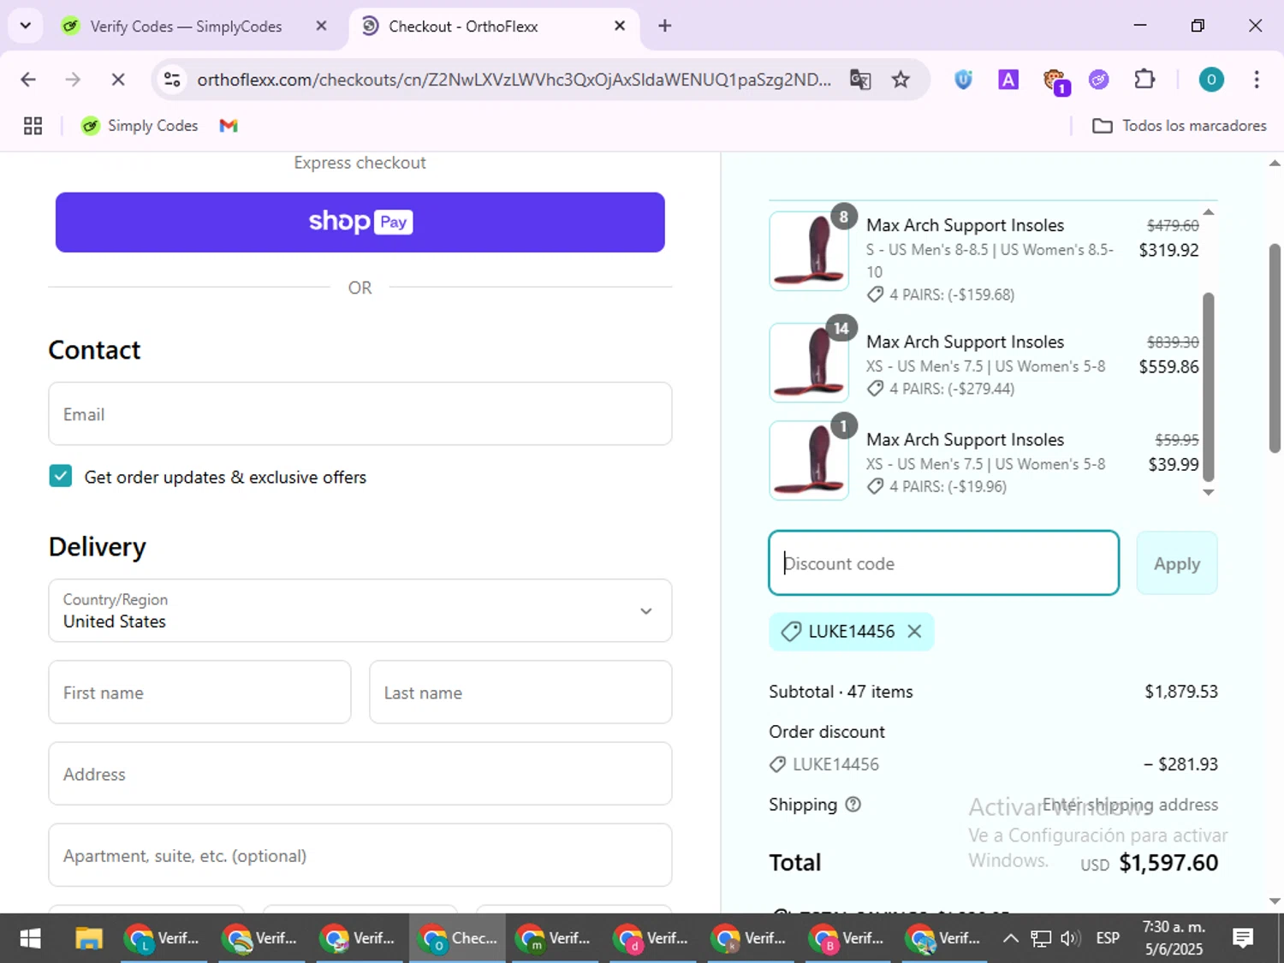Uncheck Get order updates & exclusive offers
Viewport: 1284px width, 963px height.
coord(61,476)
